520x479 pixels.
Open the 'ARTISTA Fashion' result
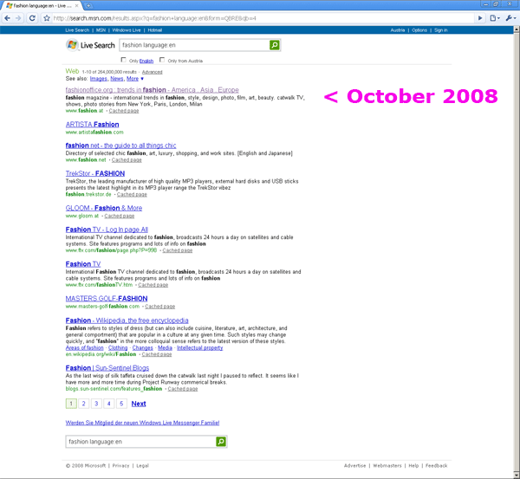pos(92,125)
